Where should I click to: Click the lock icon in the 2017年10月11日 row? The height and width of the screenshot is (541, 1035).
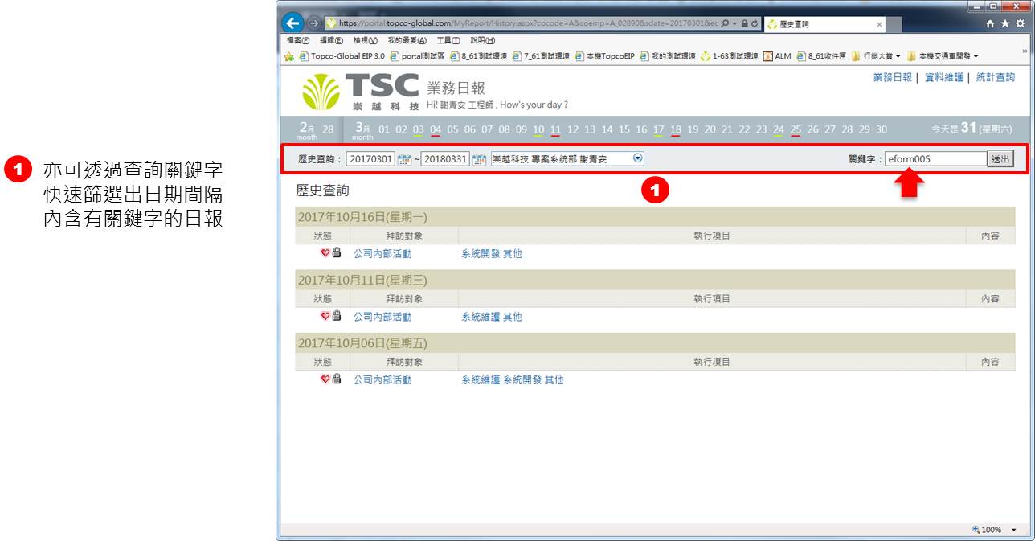tap(337, 316)
